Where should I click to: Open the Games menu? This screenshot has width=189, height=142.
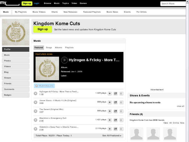pyautogui.click(x=83, y=3)
